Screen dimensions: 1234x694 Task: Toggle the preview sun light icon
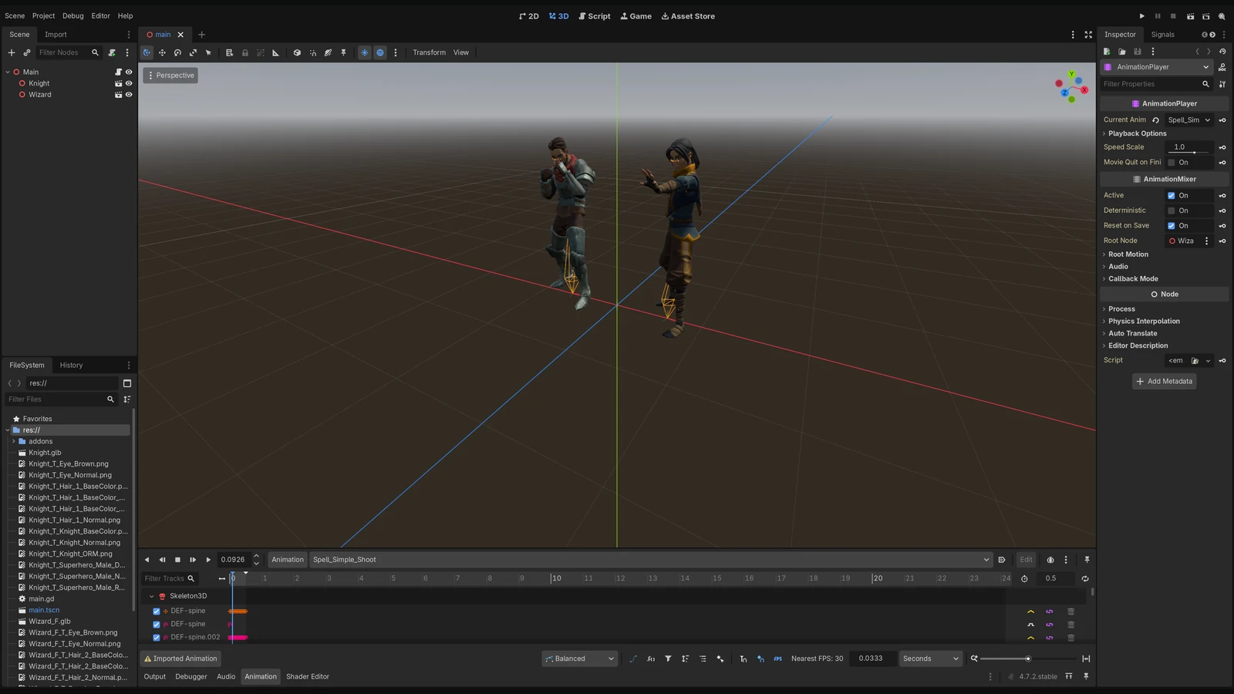point(365,52)
